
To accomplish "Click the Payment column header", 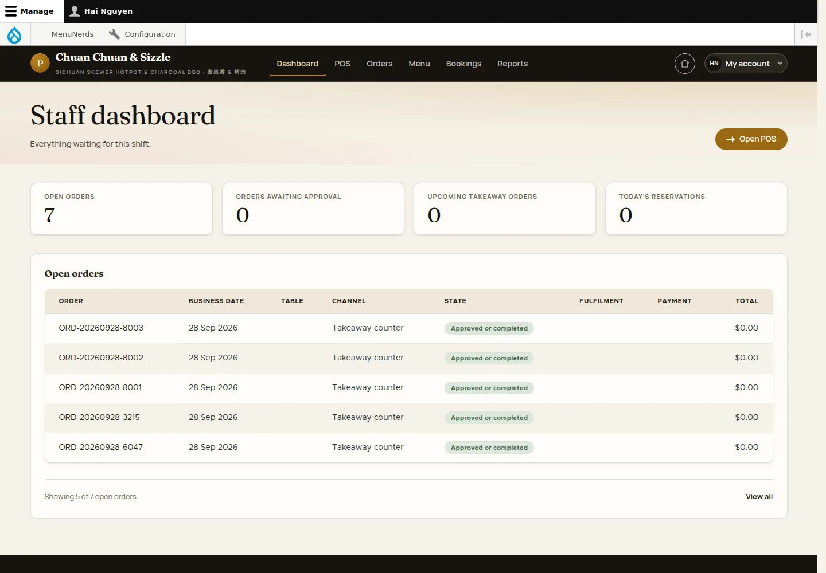I will click(x=675, y=301).
